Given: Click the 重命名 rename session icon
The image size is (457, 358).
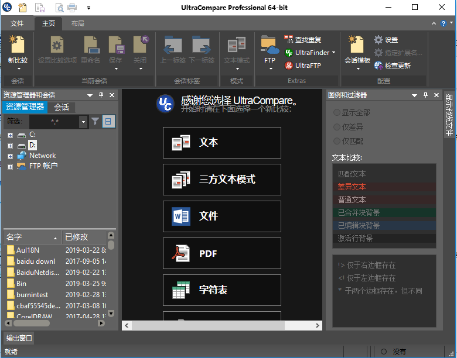Looking at the screenshot, I should tap(91, 44).
